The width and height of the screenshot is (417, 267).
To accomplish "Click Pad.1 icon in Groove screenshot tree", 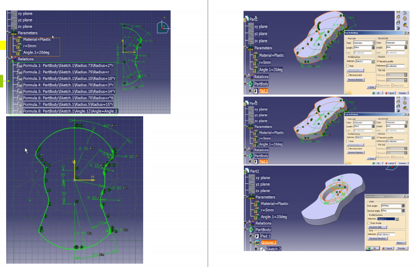I will [256, 236].
